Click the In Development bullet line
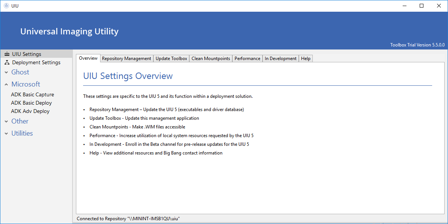 [169, 144]
